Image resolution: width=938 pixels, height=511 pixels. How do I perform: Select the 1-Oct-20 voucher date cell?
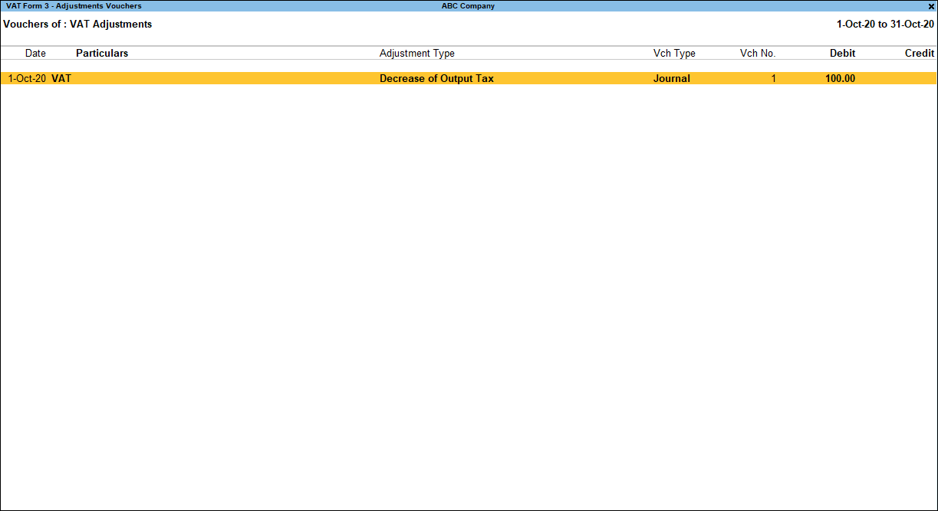[x=27, y=78]
